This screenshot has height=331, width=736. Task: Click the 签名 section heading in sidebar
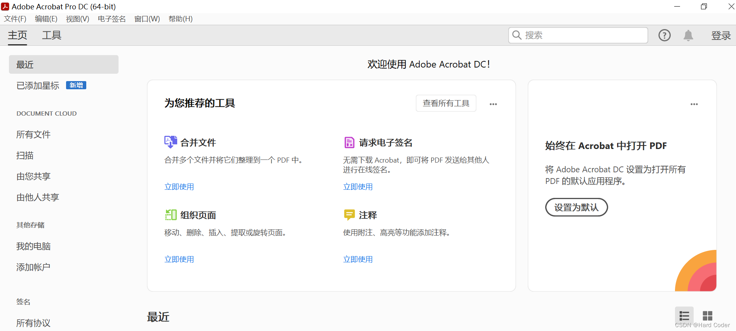coord(23,302)
